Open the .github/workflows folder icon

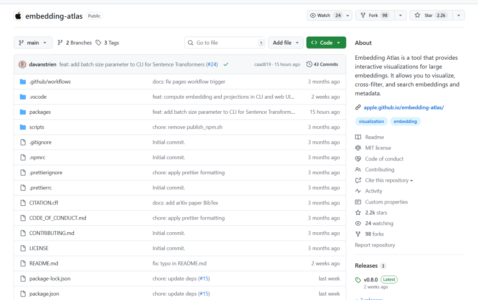23,81
